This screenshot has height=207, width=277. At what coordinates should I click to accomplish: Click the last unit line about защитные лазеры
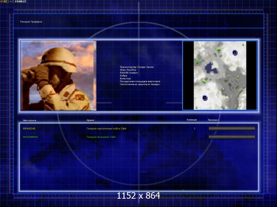pyautogui.click(x=140, y=84)
